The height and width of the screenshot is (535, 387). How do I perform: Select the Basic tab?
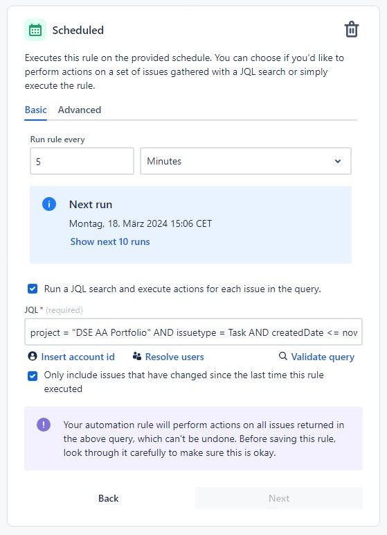click(x=35, y=110)
